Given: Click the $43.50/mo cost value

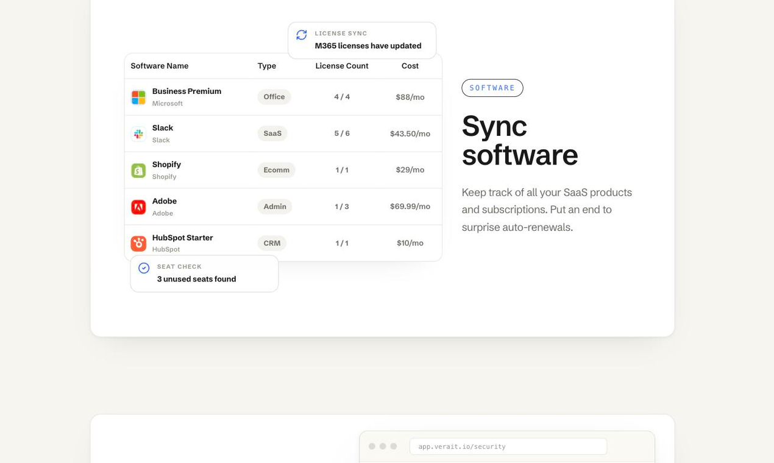Looking at the screenshot, I should tap(410, 133).
